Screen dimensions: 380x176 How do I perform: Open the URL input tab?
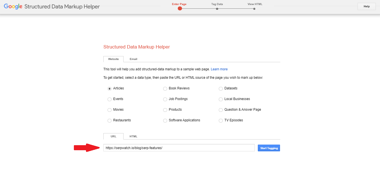pyautogui.click(x=113, y=136)
